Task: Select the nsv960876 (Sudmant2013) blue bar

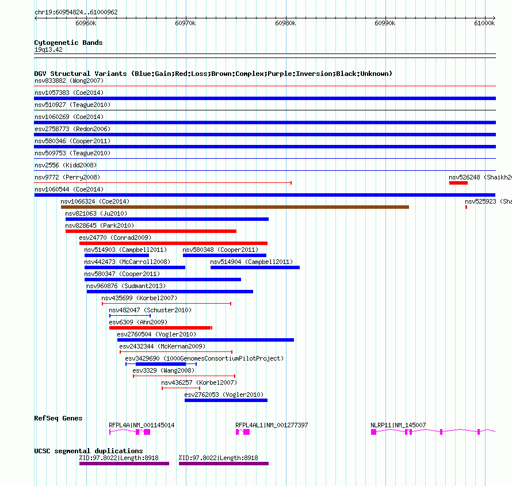Action: 170,292
